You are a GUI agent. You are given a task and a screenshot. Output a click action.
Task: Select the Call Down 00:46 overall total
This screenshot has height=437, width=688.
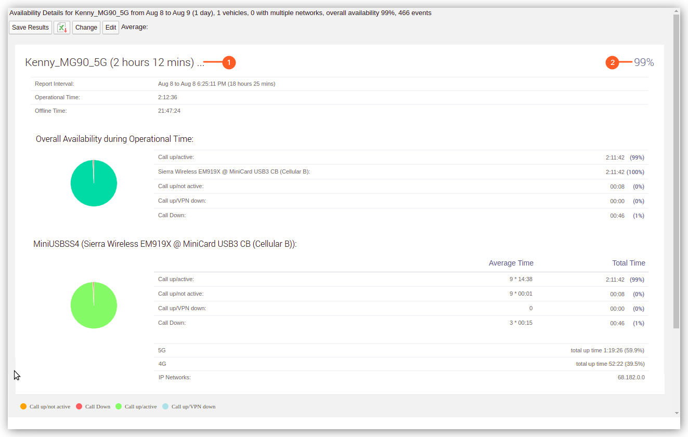pyautogui.click(x=617, y=216)
